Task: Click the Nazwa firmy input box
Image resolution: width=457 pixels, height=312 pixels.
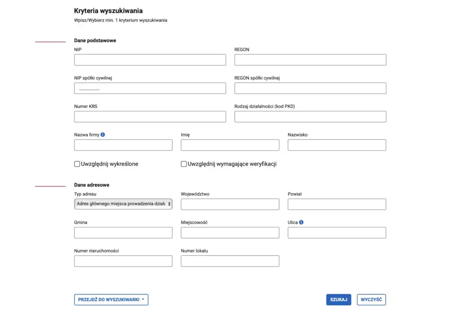Action: click(123, 145)
